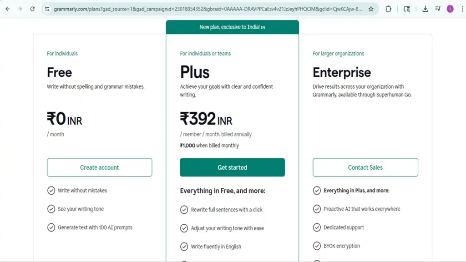Bookmark the page using the star icon
This screenshot has width=466, height=262.
click(x=371, y=9)
